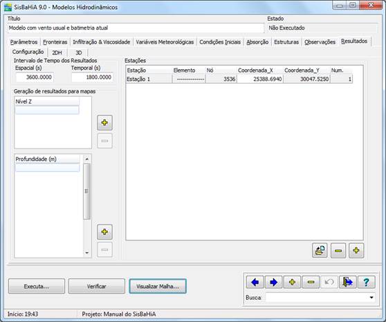Image resolution: width=386 pixels, height=322 pixels.
Task: Import stations from file icon
Action: point(320,250)
